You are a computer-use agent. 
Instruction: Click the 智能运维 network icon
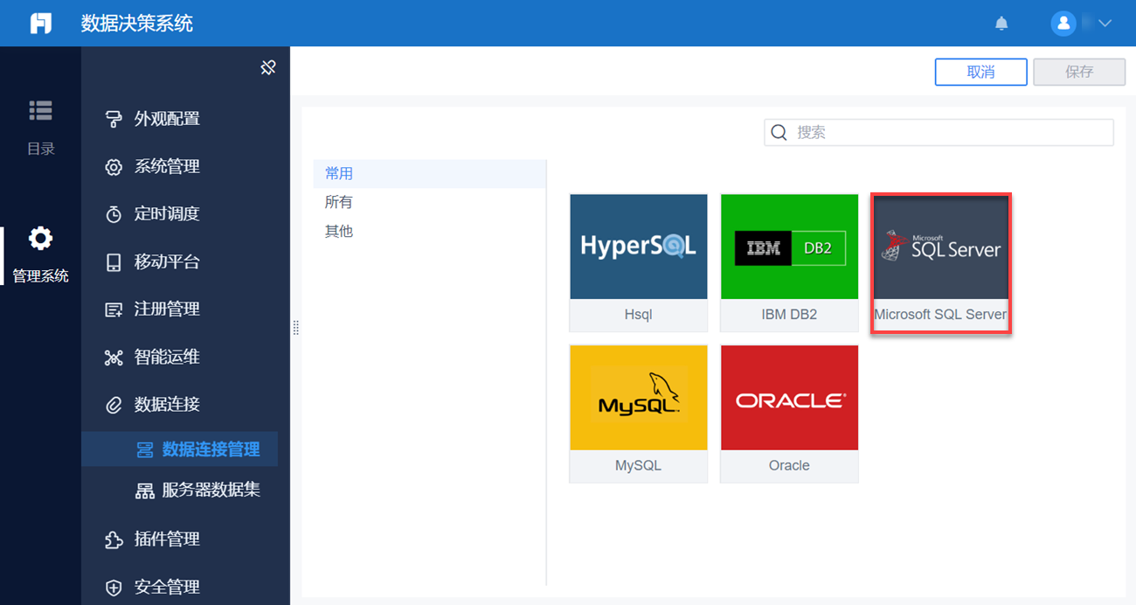114,358
